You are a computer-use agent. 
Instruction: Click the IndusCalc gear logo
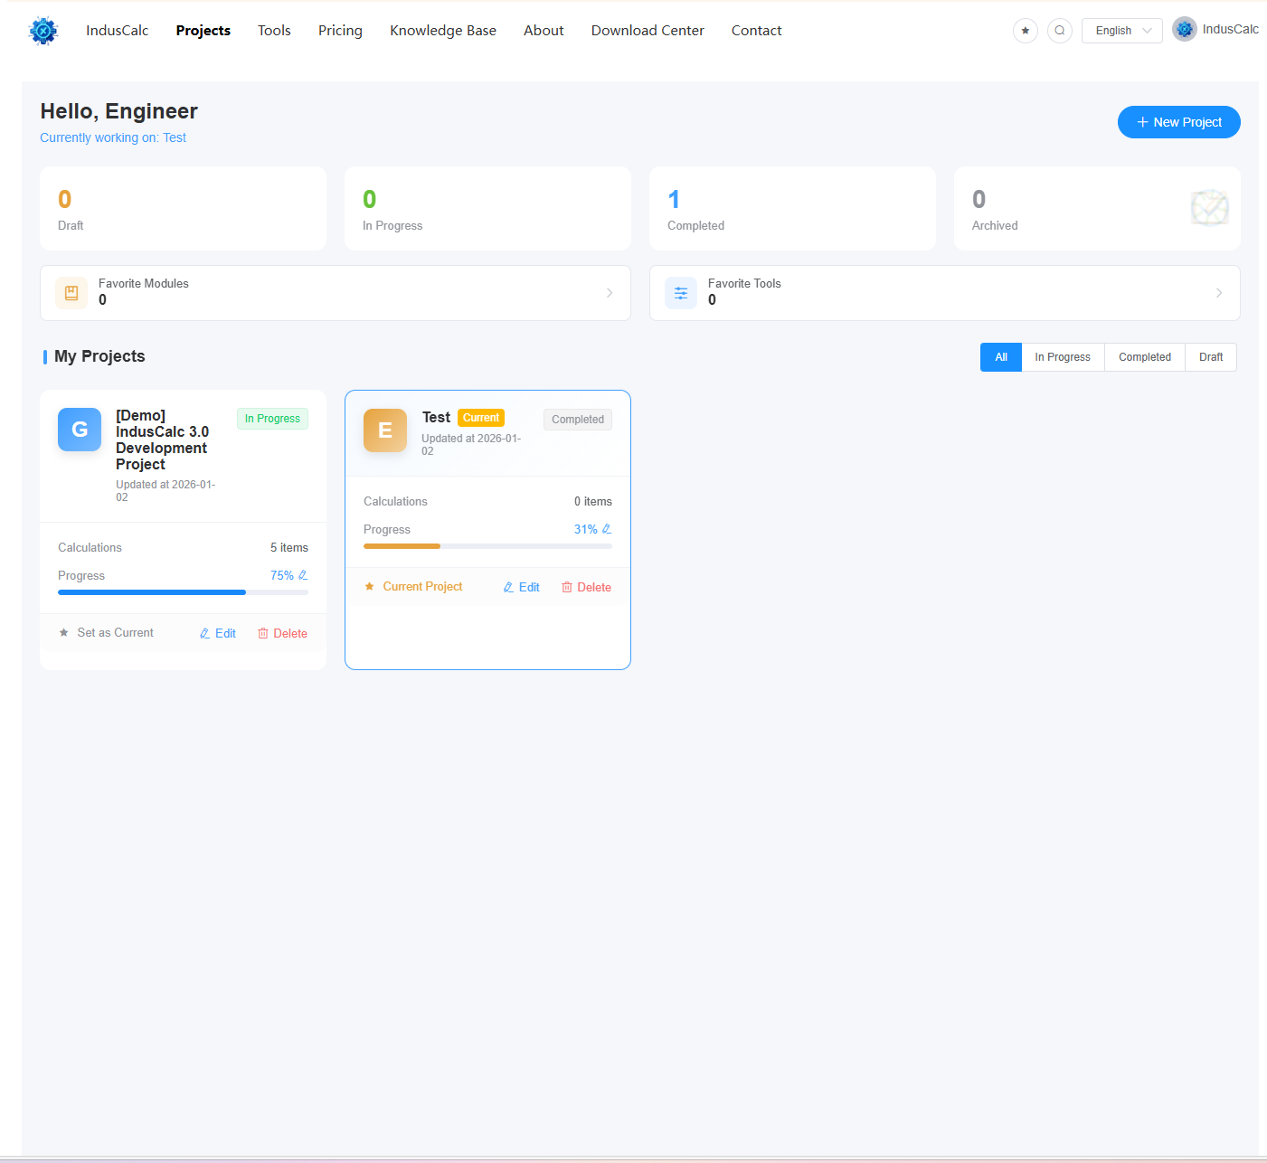(x=43, y=30)
